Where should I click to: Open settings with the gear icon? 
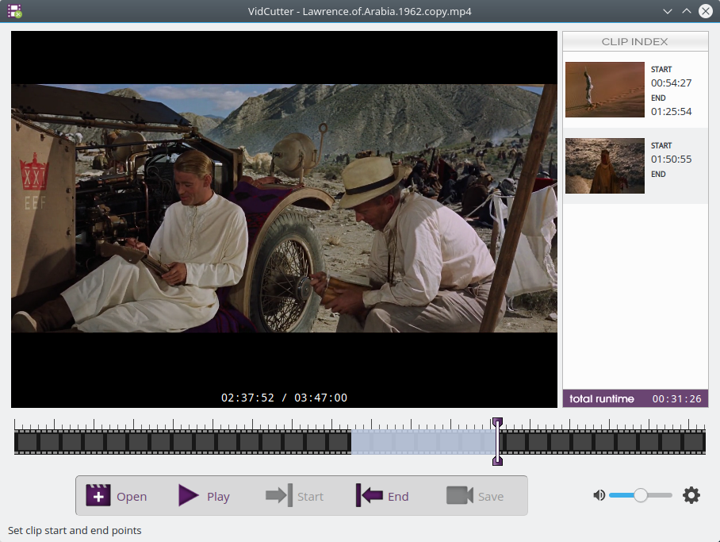691,495
